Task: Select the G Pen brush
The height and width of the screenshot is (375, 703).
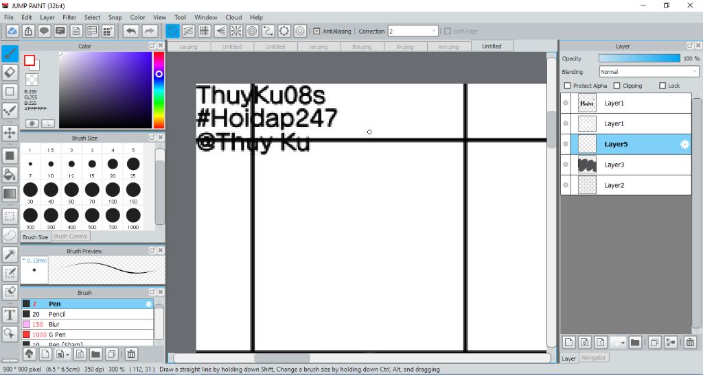Action: pyautogui.click(x=87, y=335)
